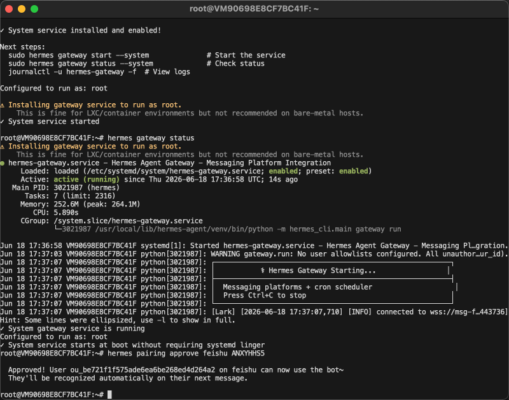Click 'System service starts at boot' line

[132, 345]
